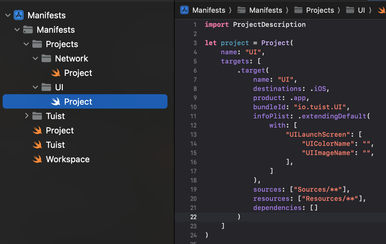Click '"io.tuist.UI"' bundle identifier string
386x244 pixels.
tap(320, 107)
